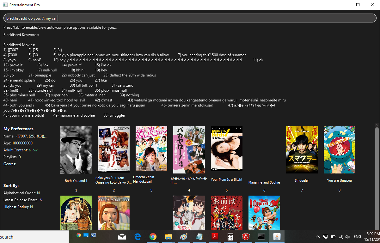The image size is (380, 243).
Task: Open Google Chrome taskbar icon
Action: coord(153,237)
